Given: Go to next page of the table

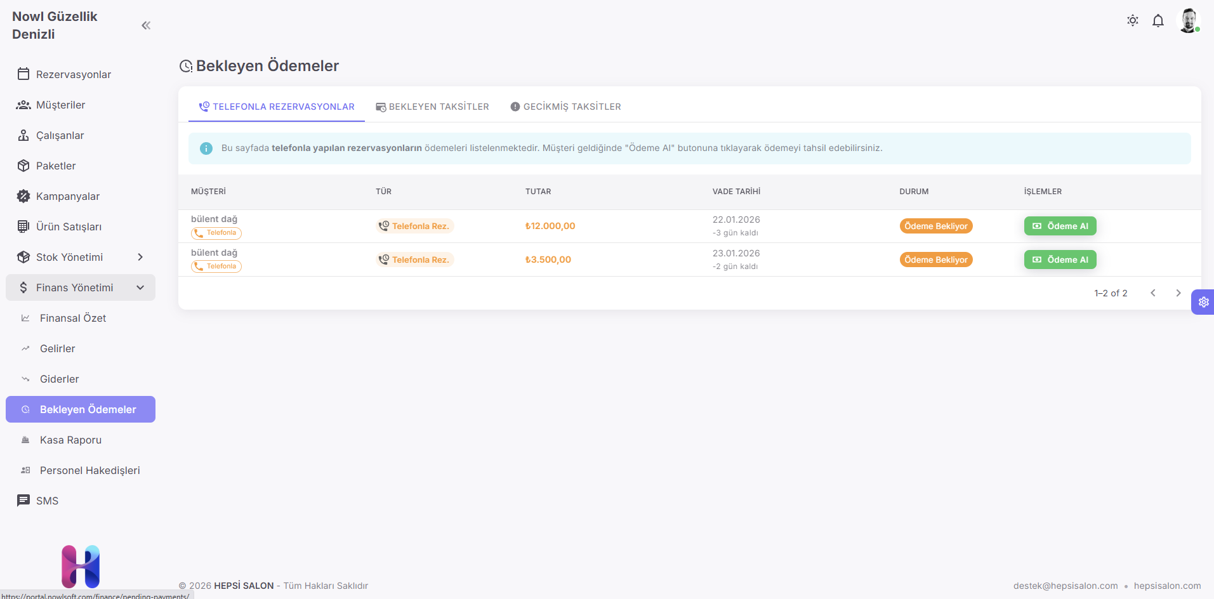Looking at the screenshot, I should (x=1178, y=293).
